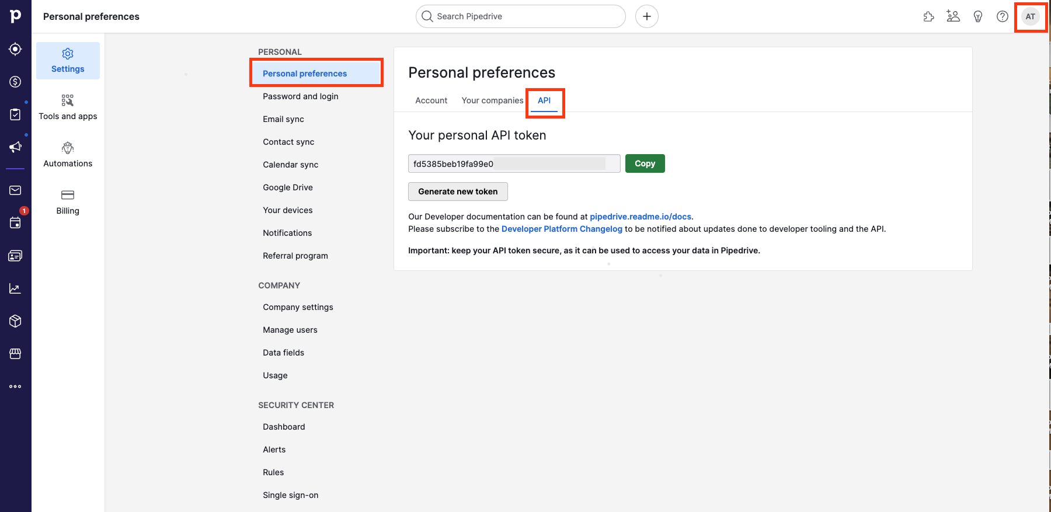Screen dimensions: 1051x512
Task: Select Personal preferences menu item
Action: (x=316, y=74)
